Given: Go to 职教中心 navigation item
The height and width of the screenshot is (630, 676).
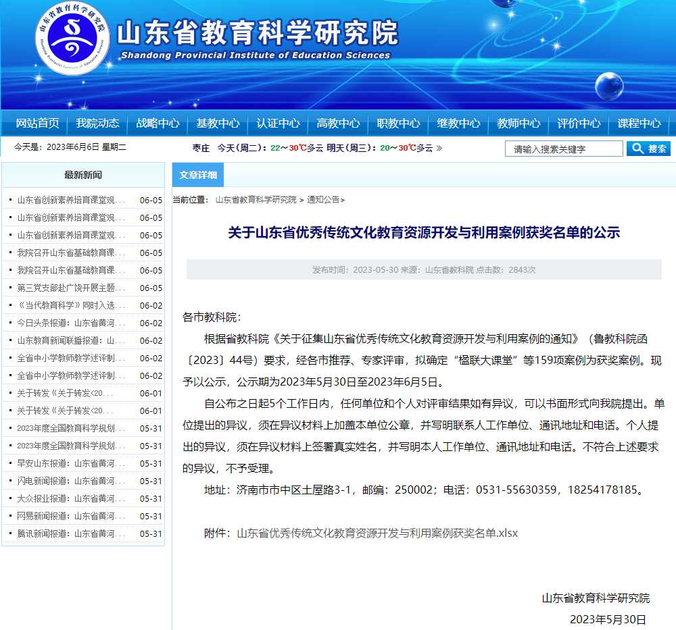Looking at the screenshot, I should pyautogui.click(x=398, y=123).
